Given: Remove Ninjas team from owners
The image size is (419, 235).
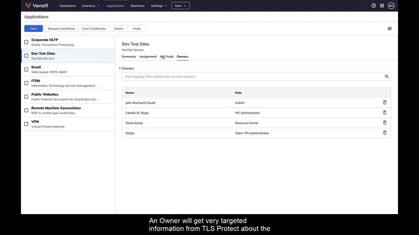Looking at the screenshot, I should (384, 133).
